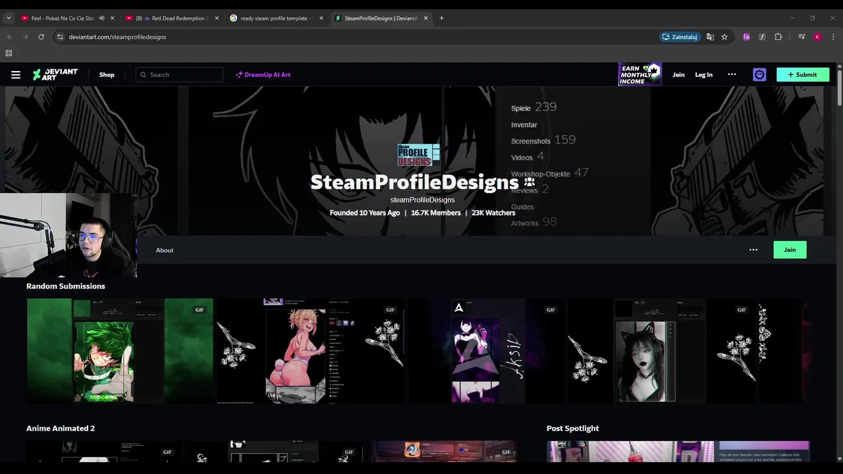Click the DeviantArt logo
This screenshot has height=474, width=843.
55,75
